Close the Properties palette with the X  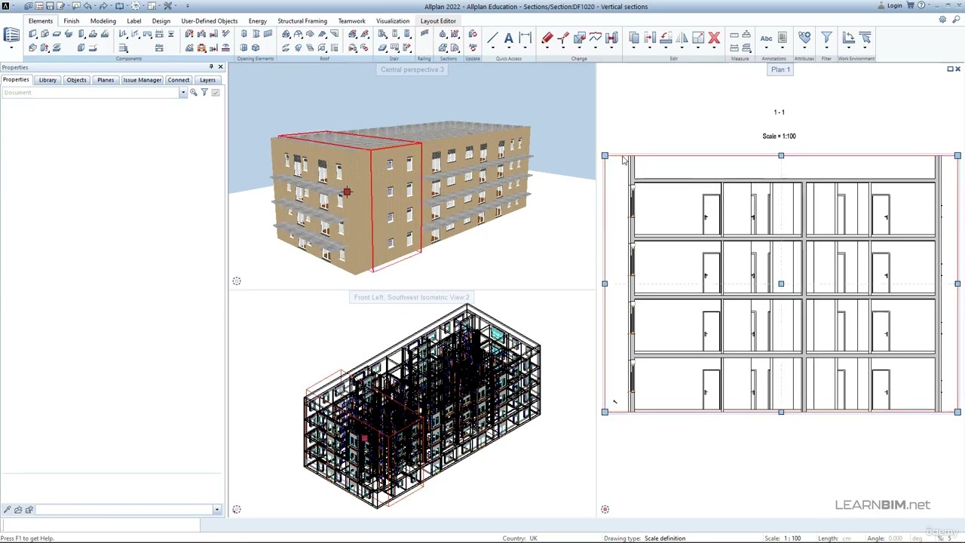pyautogui.click(x=220, y=67)
